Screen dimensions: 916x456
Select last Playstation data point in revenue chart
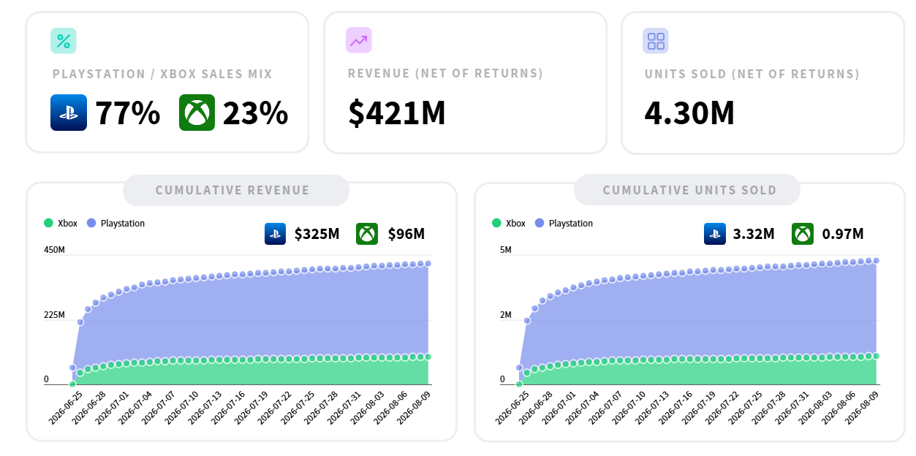click(428, 263)
